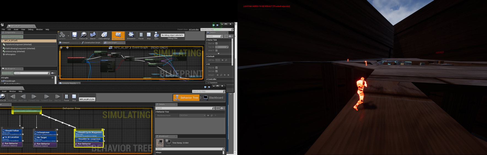
Task: Open the NPC_AI_BP_C_0 debug dropdown
Action: tap(87, 99)
